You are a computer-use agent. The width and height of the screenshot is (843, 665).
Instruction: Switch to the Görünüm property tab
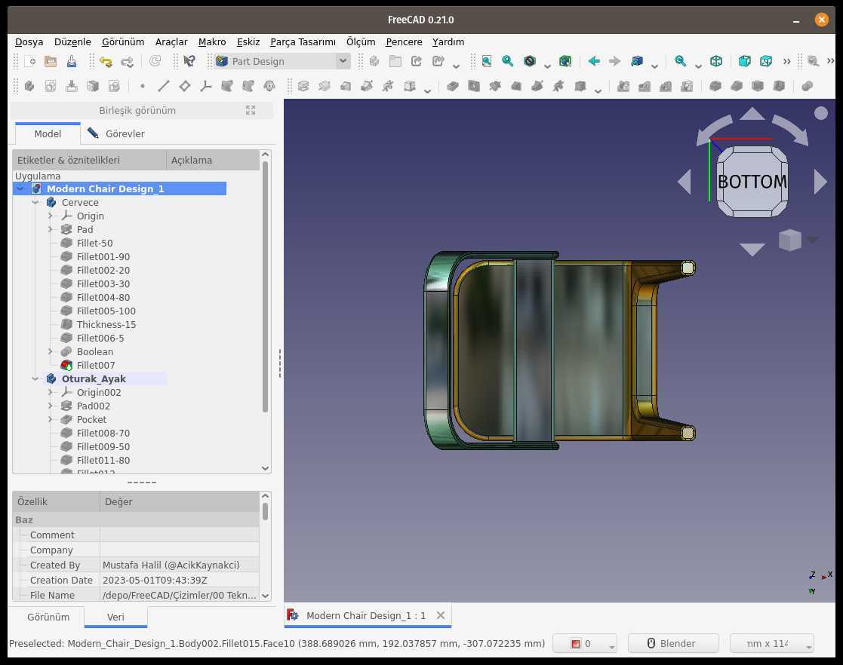(x=48, y=617)
